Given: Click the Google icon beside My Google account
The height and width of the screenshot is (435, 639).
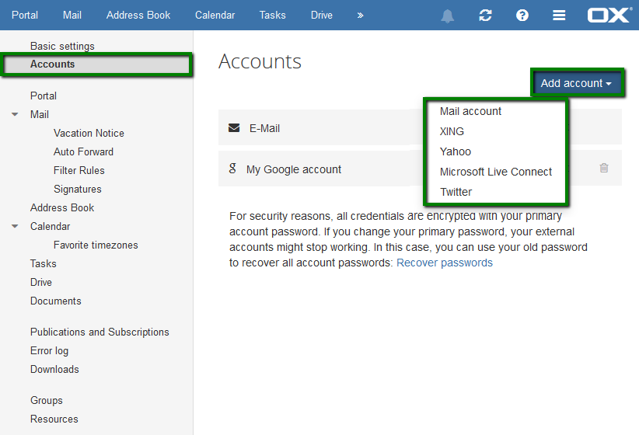Looking at the screenshot, I should 232,169.
